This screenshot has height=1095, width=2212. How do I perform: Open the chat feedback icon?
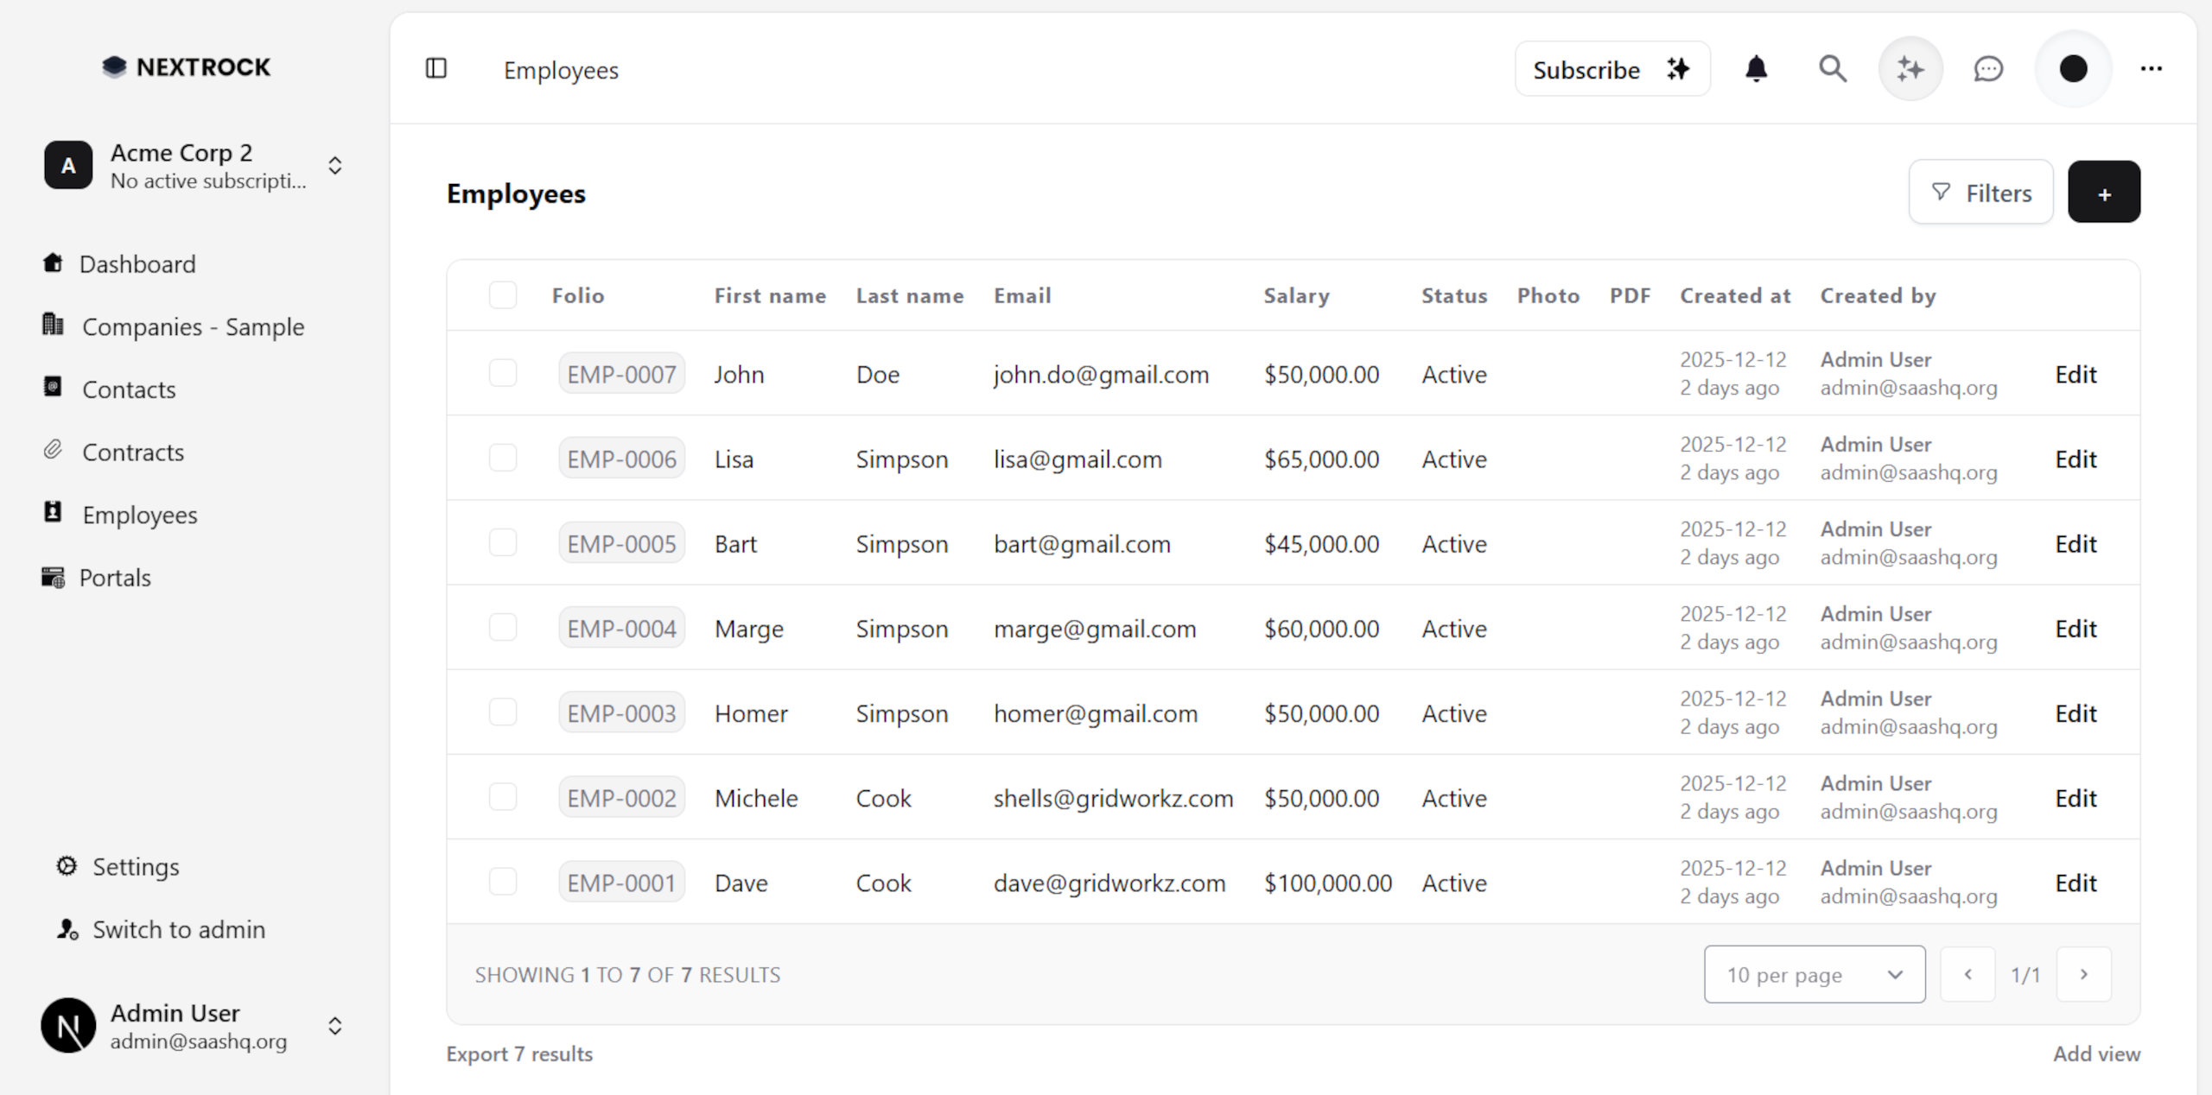1988,69
